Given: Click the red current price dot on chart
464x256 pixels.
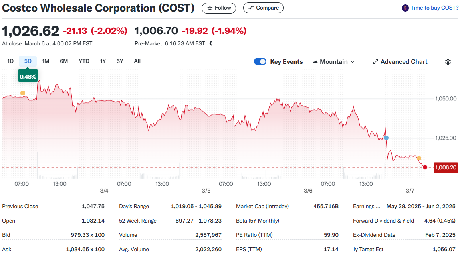Looking at the screenshot, I should (x=425, y=167).
